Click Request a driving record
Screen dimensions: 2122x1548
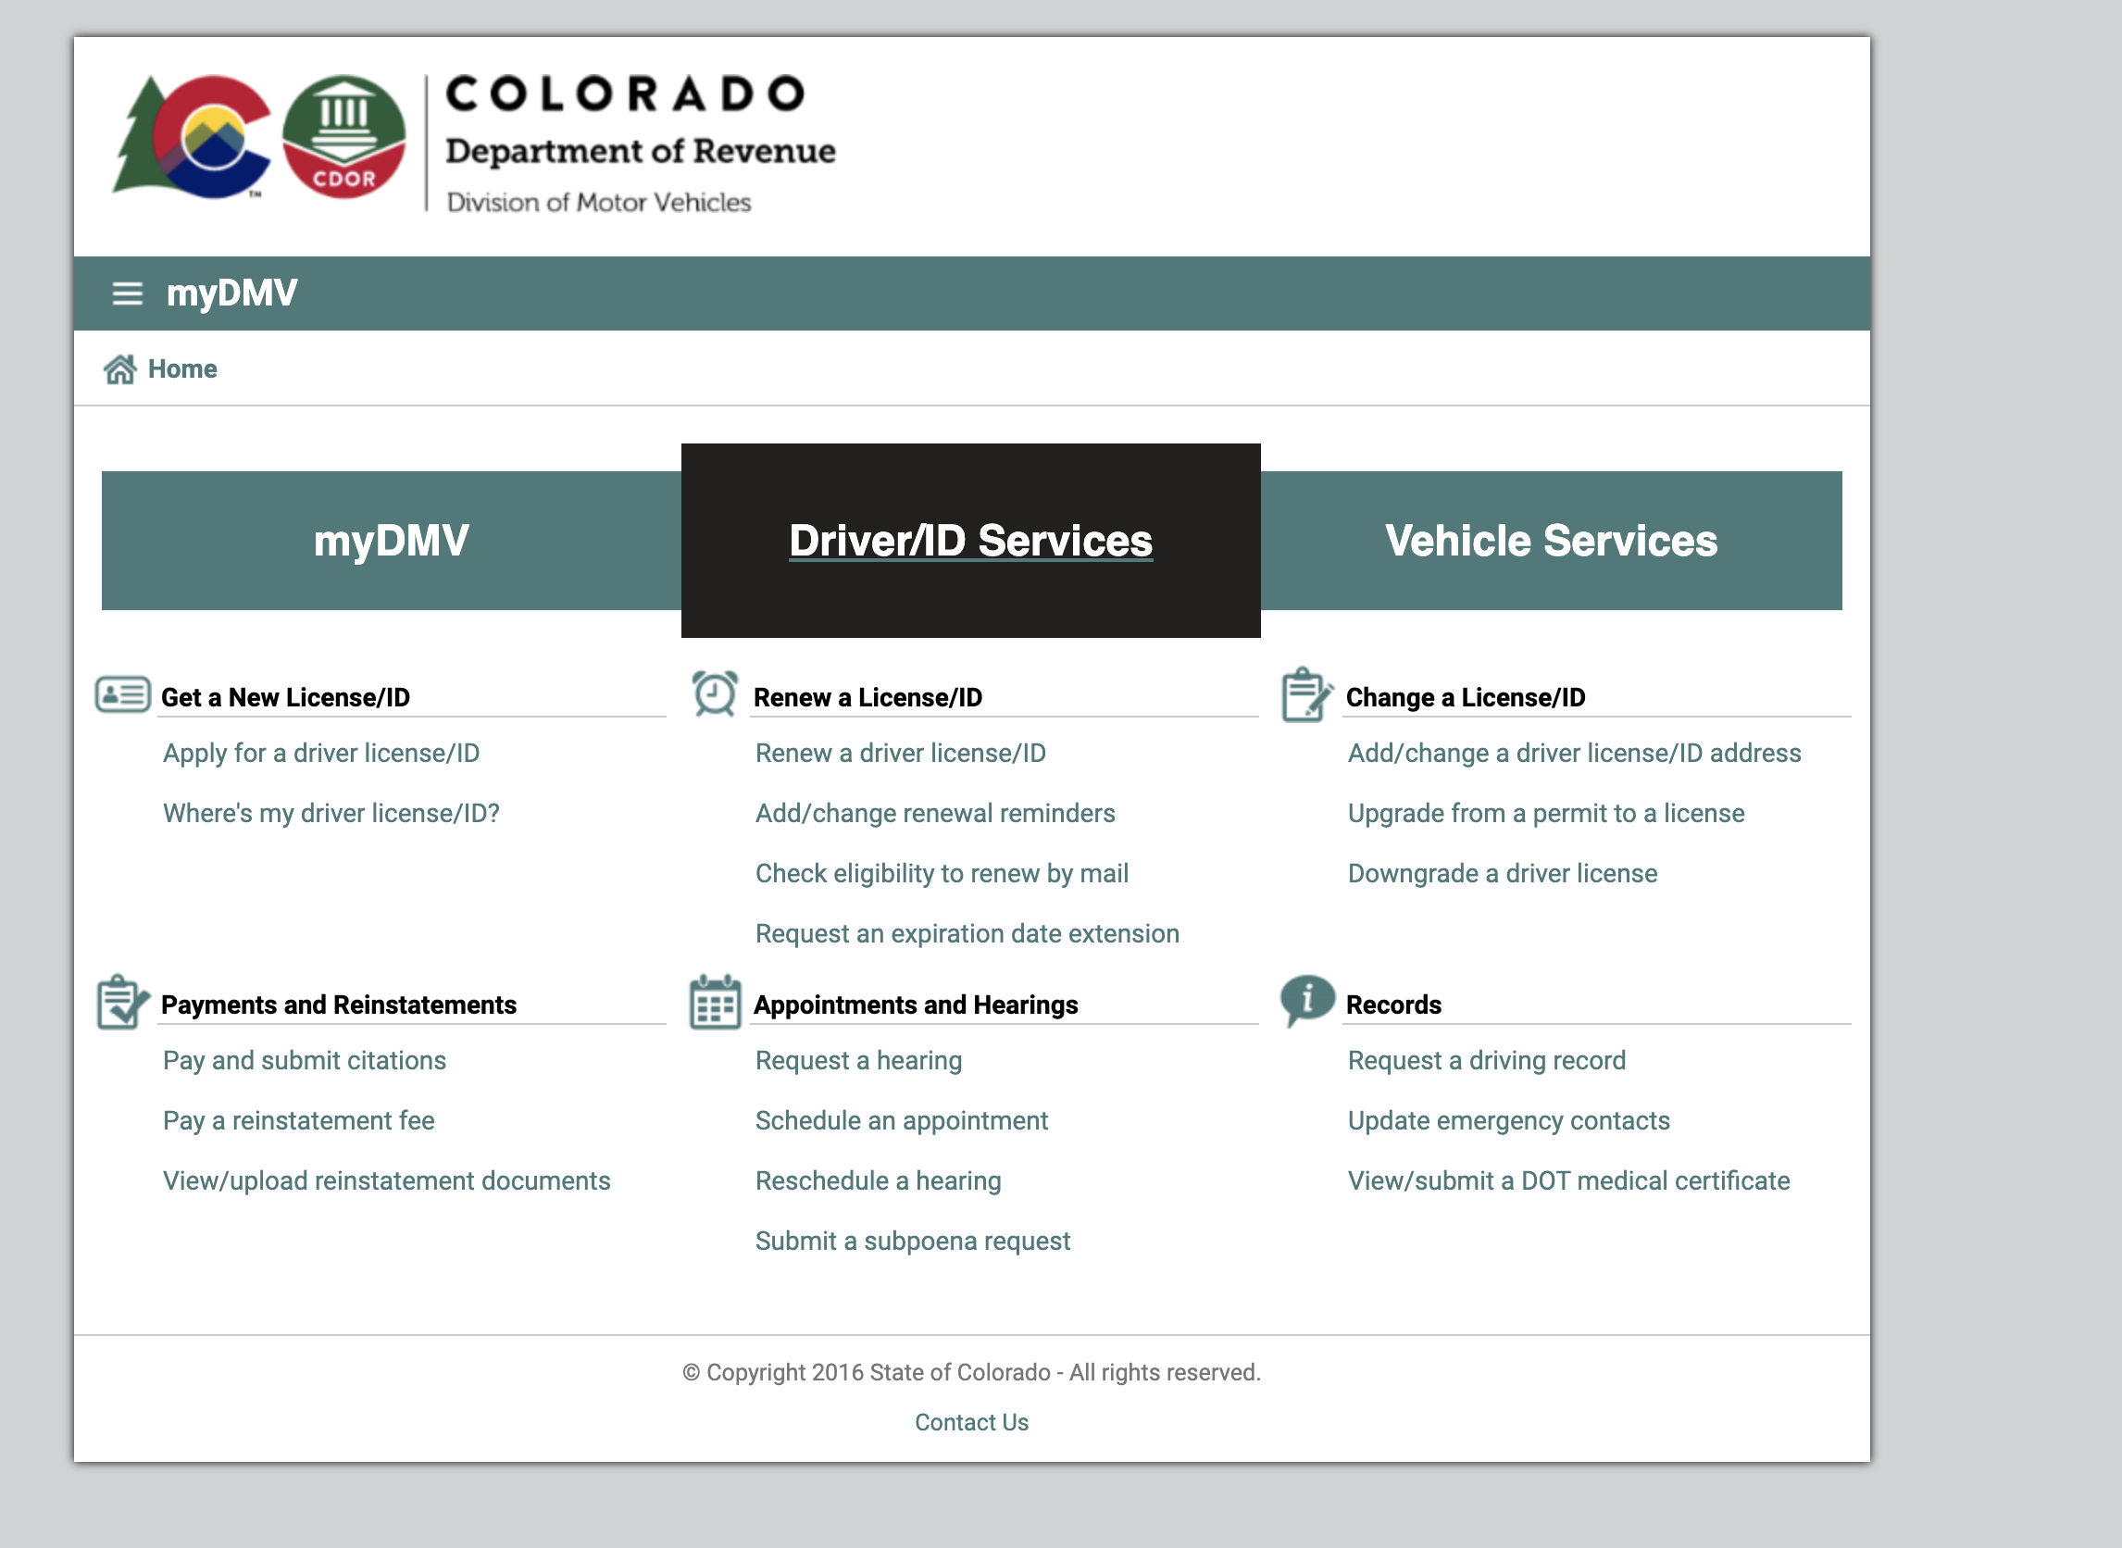point(1487,1061)
